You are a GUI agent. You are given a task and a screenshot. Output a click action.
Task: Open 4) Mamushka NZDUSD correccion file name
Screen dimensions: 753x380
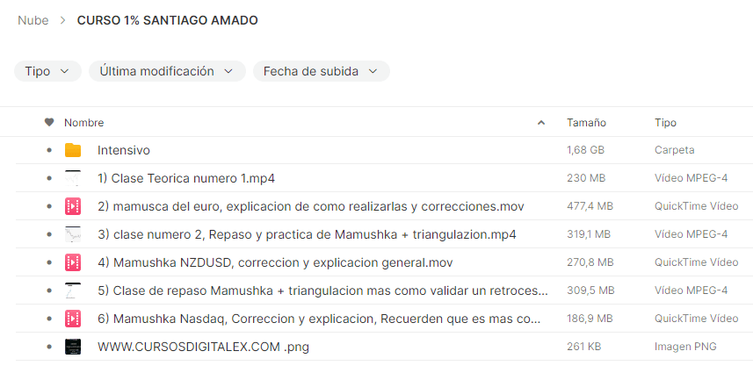(275, 262)
